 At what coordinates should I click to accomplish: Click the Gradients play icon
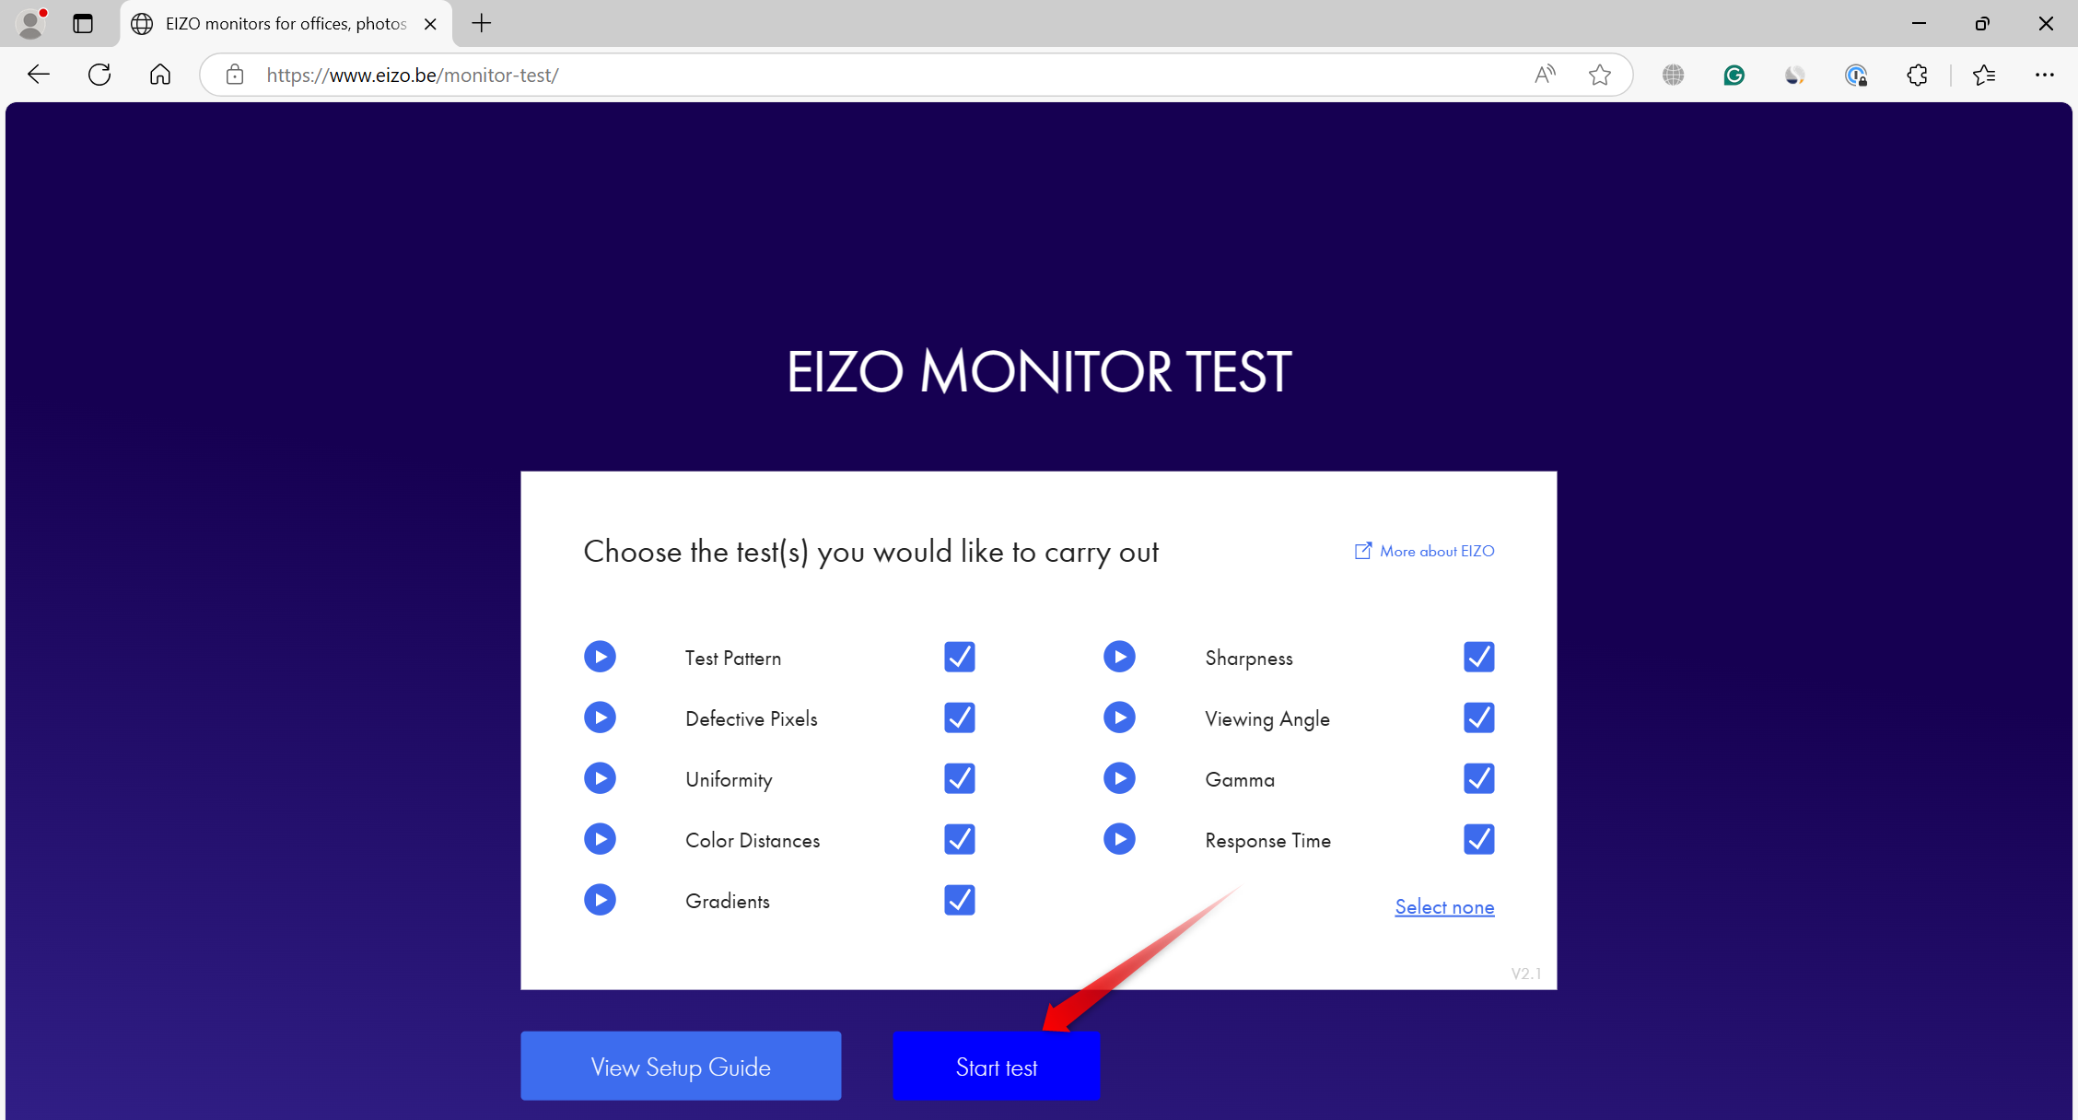click(x=600, y=901)
